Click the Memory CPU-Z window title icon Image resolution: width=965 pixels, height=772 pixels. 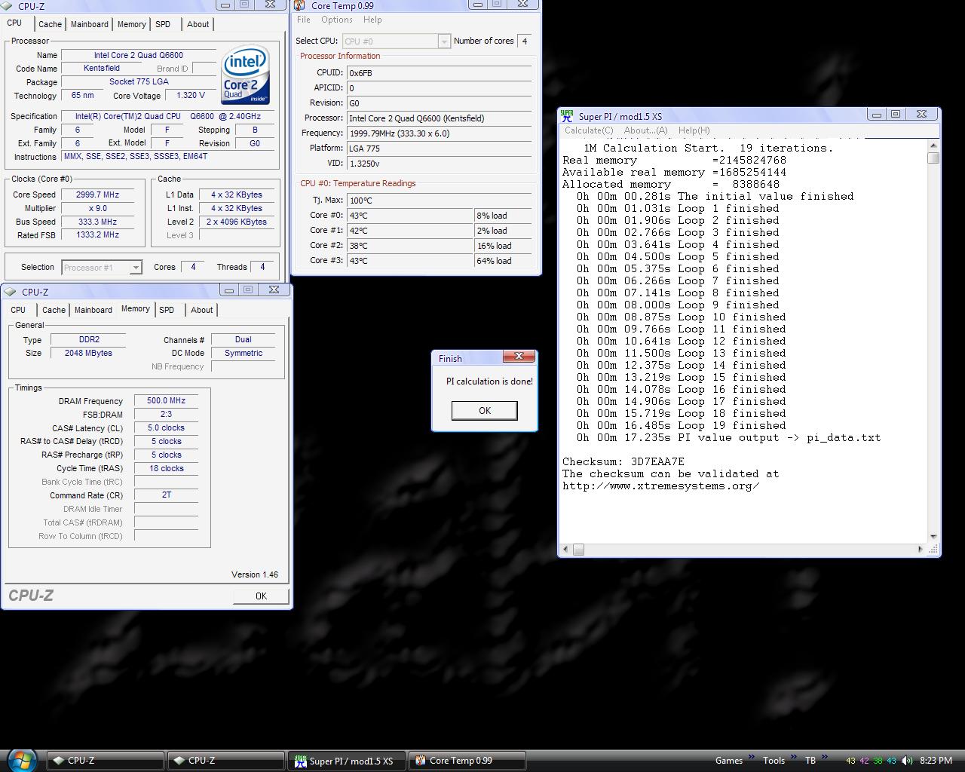pyautogui.click(x=11, y=292)
